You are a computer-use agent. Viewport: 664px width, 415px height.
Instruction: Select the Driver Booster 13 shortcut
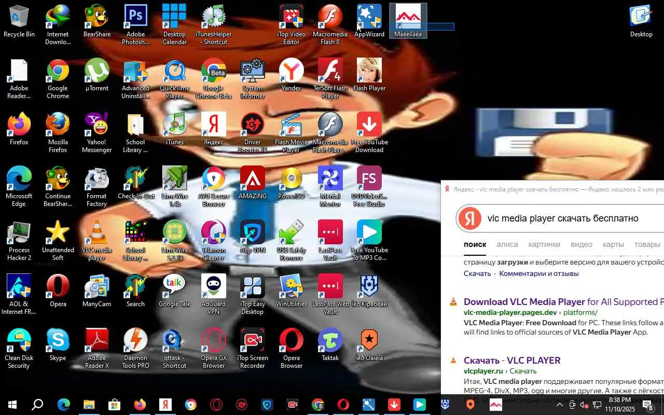click(x=253, y=133)
